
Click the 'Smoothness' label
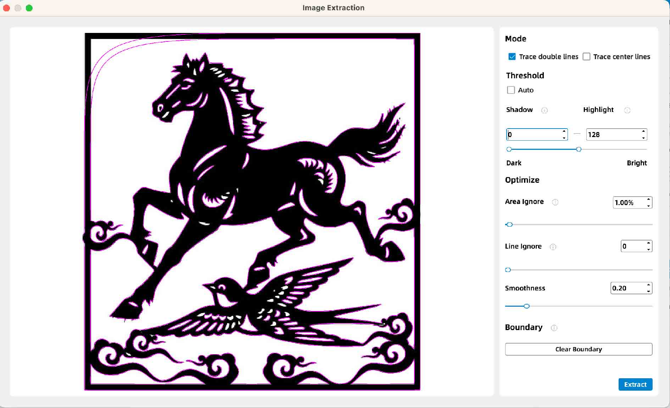tap(525, 288)
